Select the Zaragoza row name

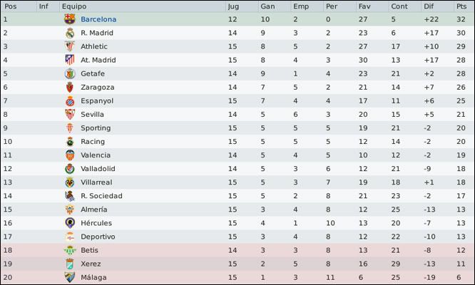(x=98, y=87)
